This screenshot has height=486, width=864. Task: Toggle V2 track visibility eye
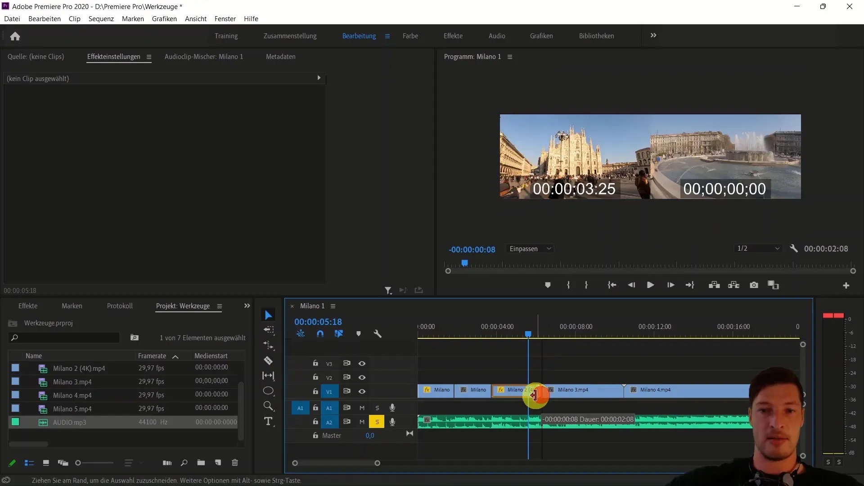[x=362, y=378]
